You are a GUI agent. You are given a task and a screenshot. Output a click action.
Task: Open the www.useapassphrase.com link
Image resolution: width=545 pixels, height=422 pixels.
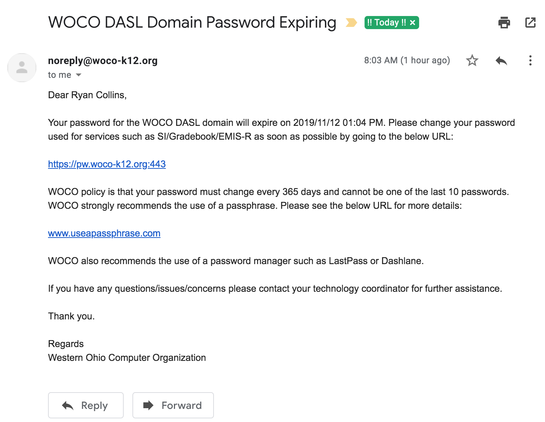(104, 233)
